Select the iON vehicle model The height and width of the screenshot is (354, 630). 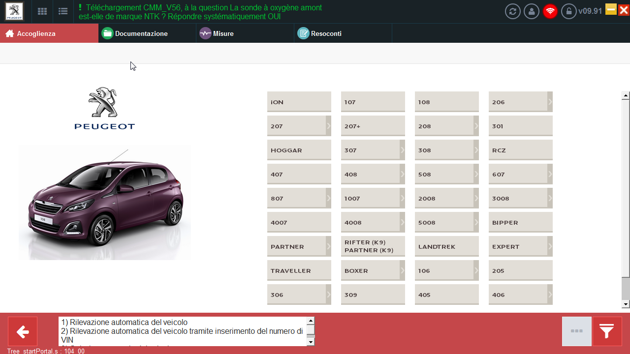(x=299, y=102)
